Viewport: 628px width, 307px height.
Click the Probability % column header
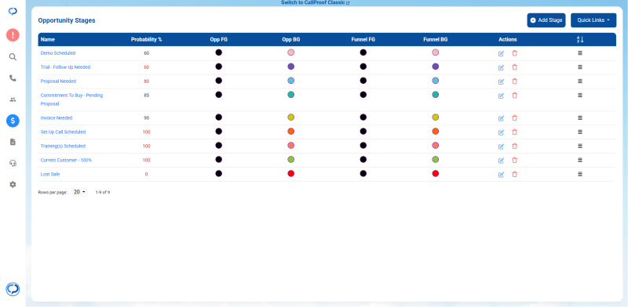click(147, 40)
